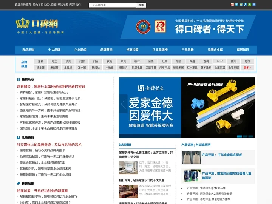Open 联系我们 top link
This screenshot has height=204, width=272.
pos(75,5)
